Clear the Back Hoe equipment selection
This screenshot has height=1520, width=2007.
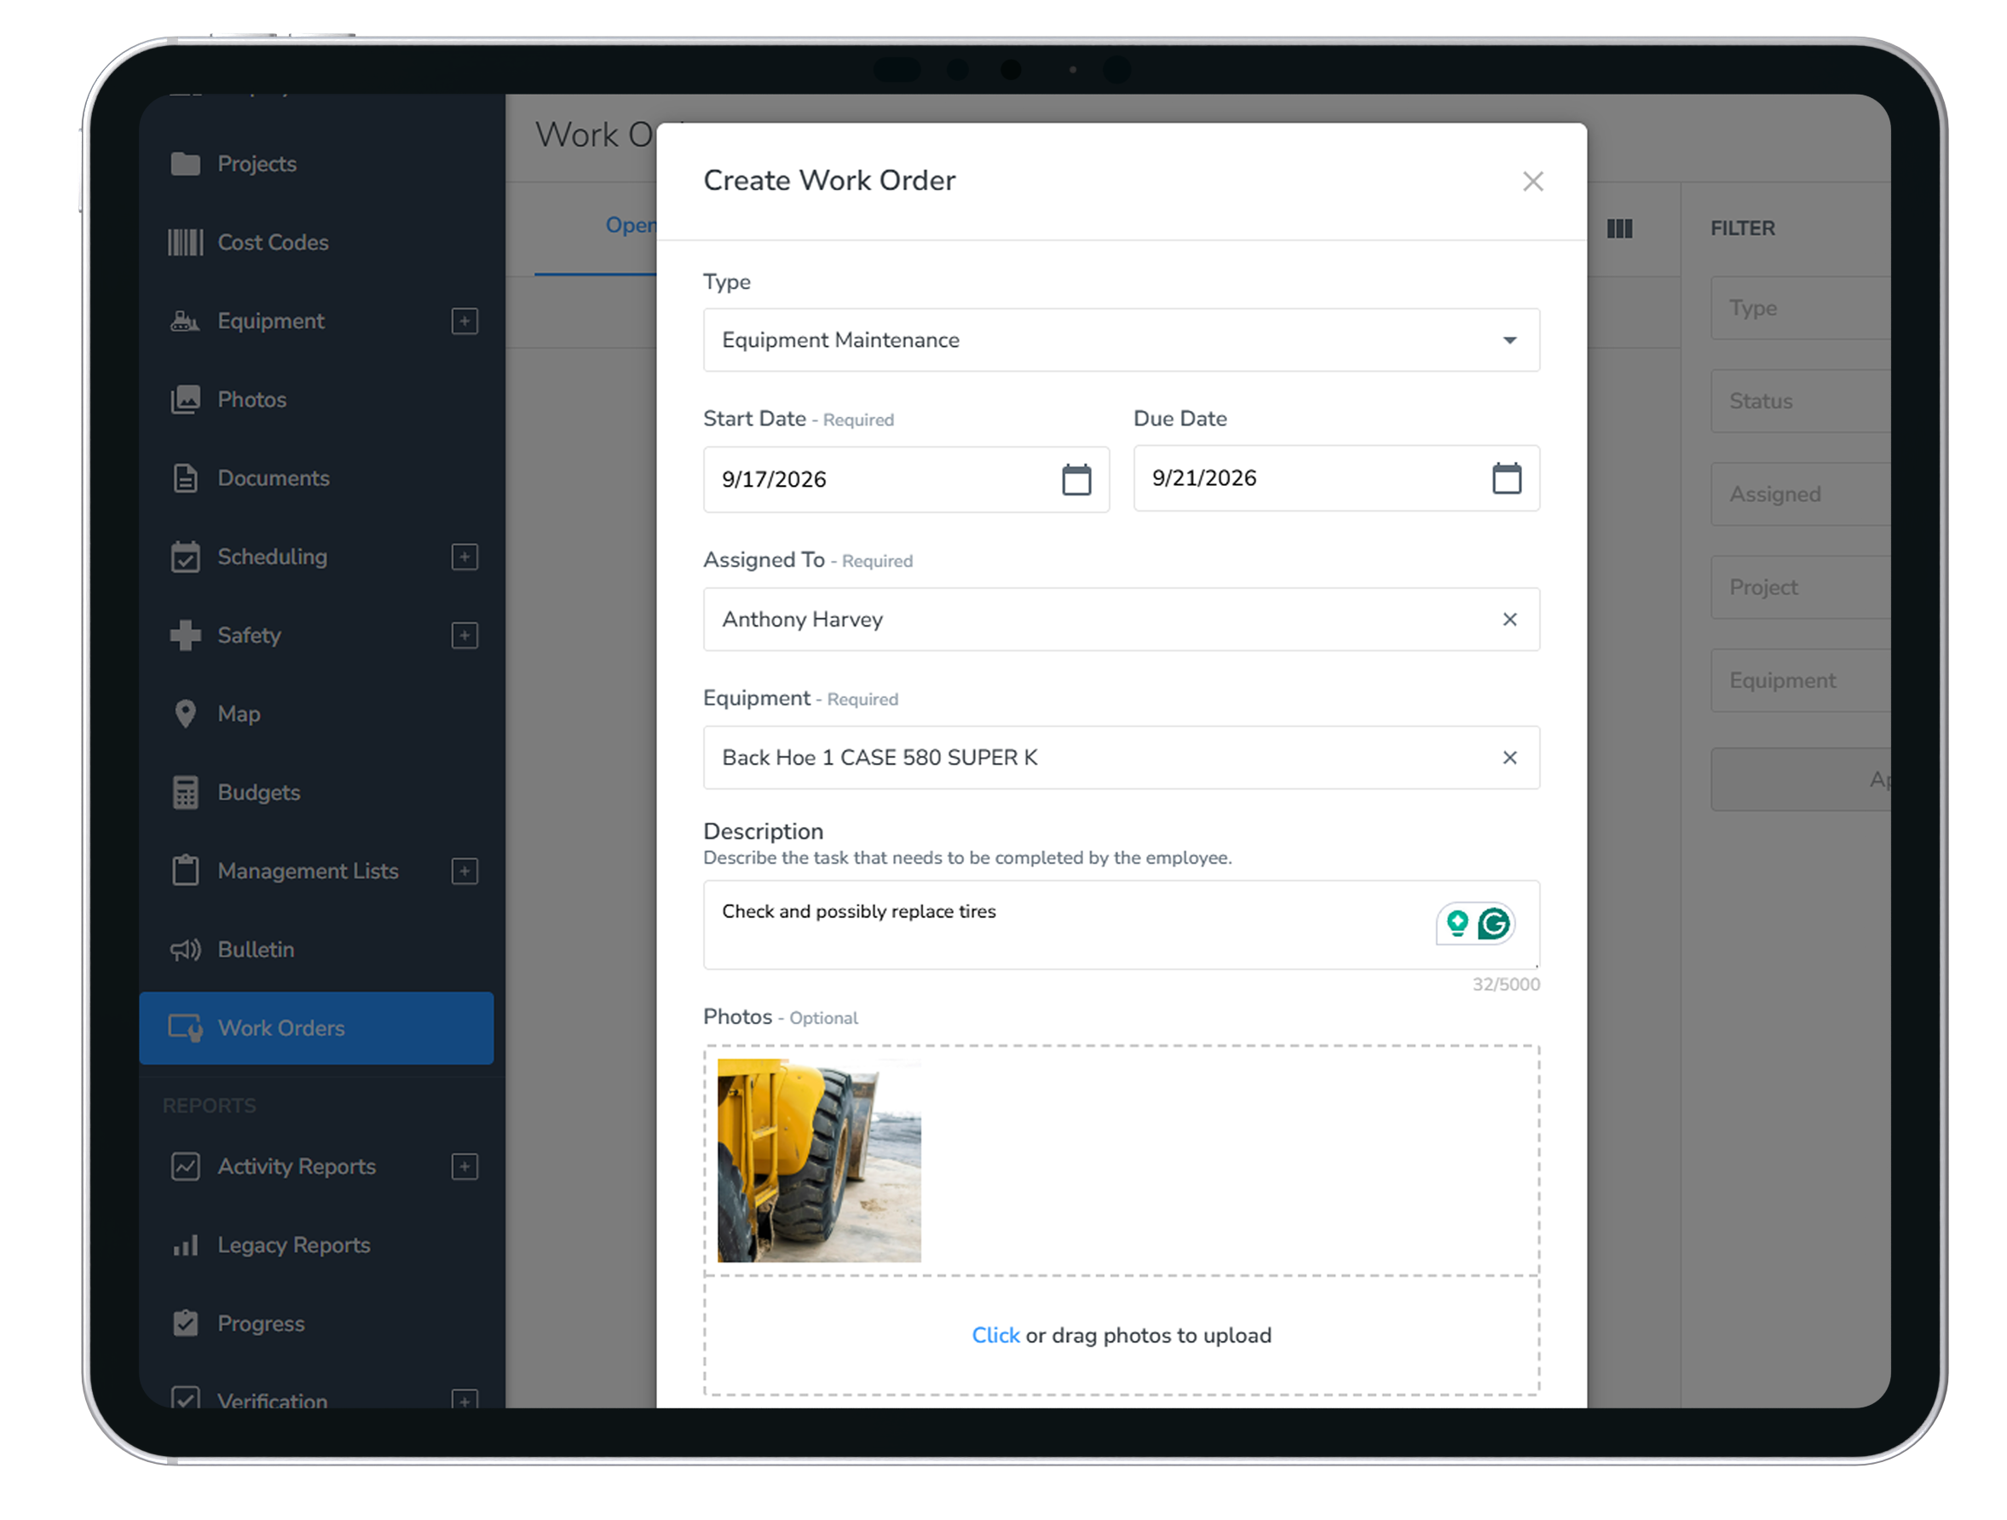1509,757
